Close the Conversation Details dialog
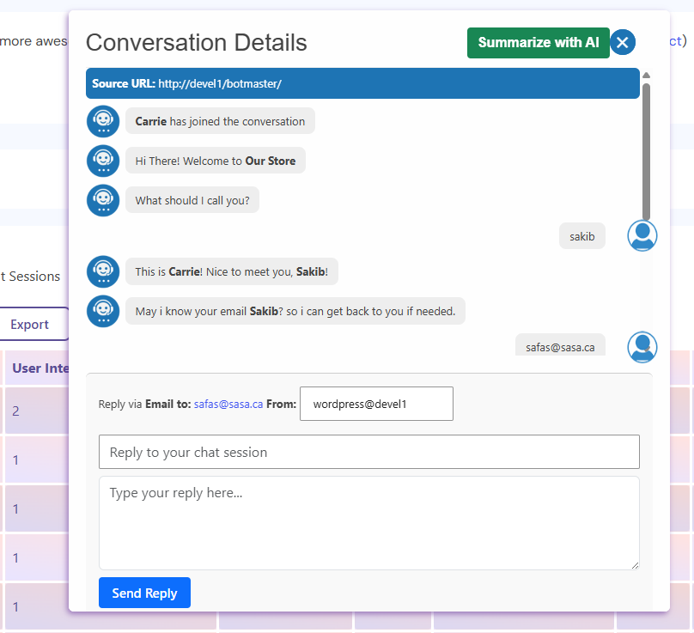 click(623, 42)
